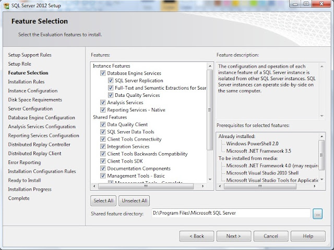Toggle Data Quality Client checkbox

point(103,124)
